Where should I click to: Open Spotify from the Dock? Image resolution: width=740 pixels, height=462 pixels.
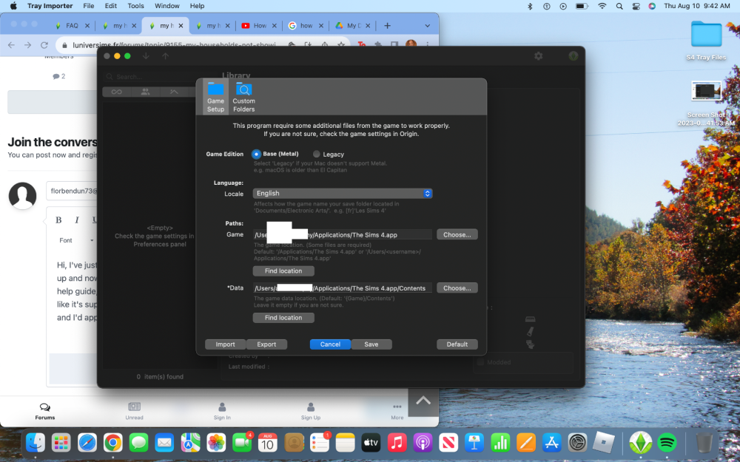click(x=667, y=443)
